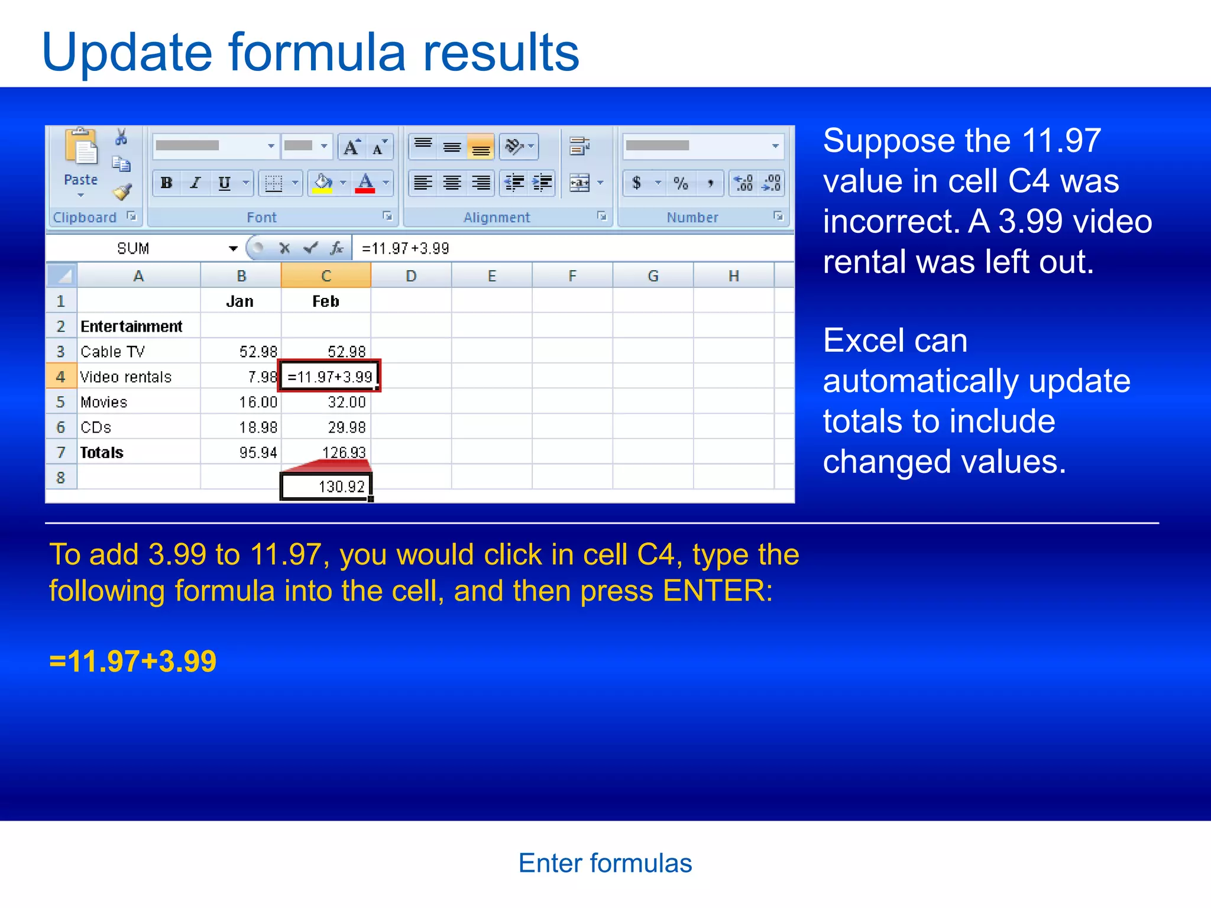Select Top Align icon

click(423, 146)
